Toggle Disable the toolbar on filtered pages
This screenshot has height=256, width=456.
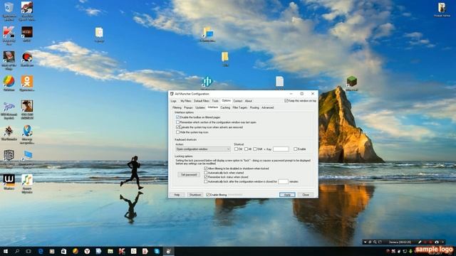(x=177, y=117)
